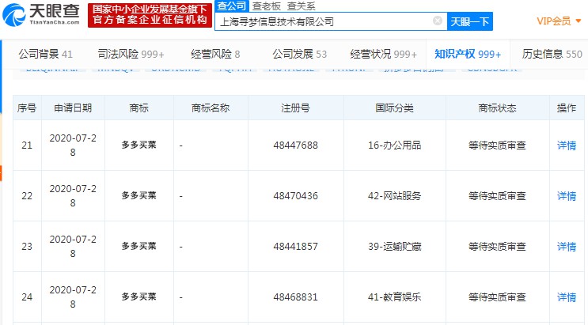Image resolution: width=588 pixels, height=325 pixels.
Task: Open 详情 for trademark 48441857
Action: [567, 246]
